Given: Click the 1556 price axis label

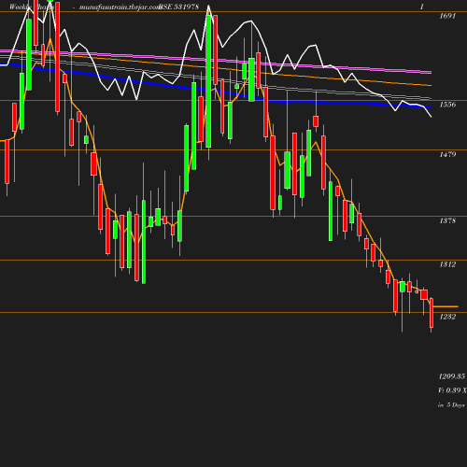Looking at the screenshot, I should [x=447, y=105].
